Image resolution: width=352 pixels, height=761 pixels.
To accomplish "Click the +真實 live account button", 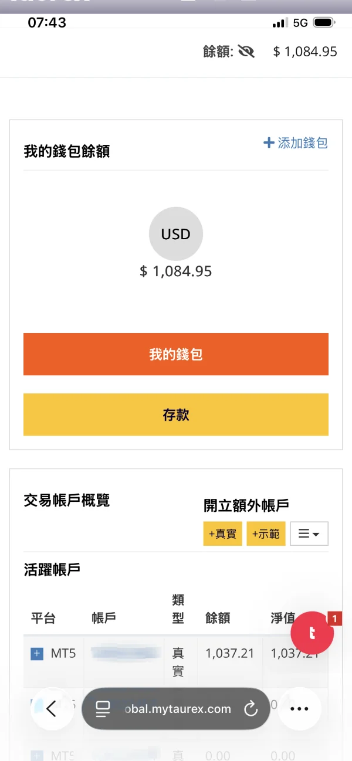I will pyautogui.click(x=222, y=534).
